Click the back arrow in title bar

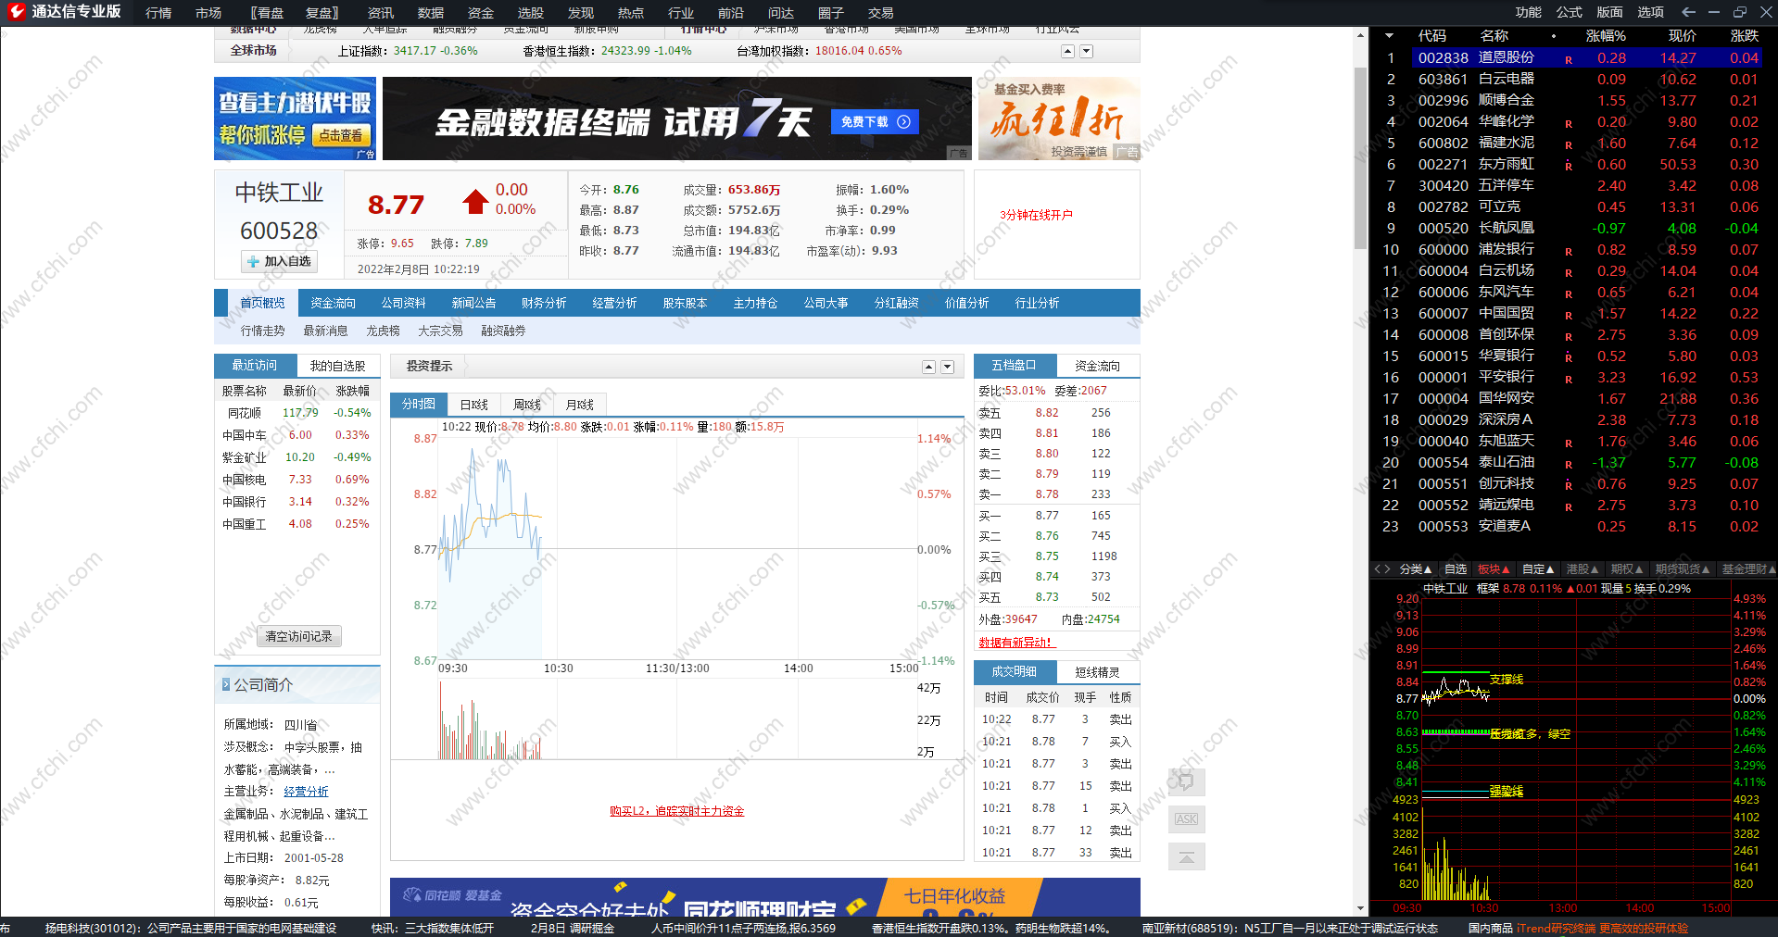point(1688,12)
